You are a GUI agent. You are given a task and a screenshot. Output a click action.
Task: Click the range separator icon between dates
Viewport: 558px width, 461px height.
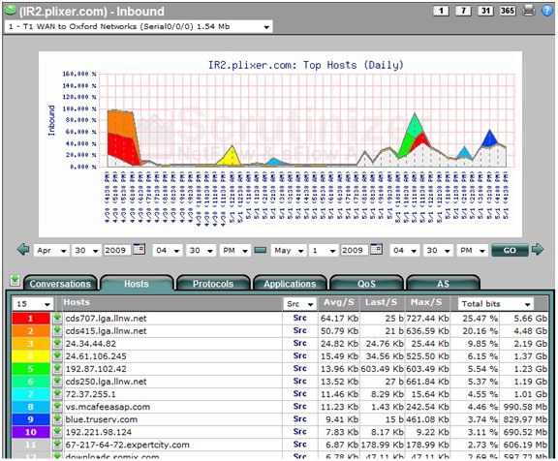(x=261, y=250)
